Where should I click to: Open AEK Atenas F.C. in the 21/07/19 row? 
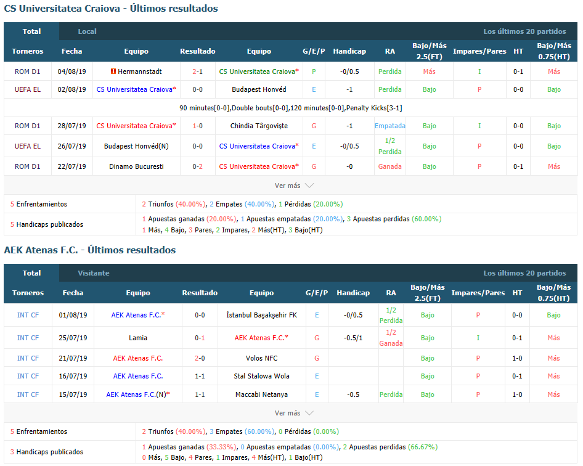coord(138,358)
